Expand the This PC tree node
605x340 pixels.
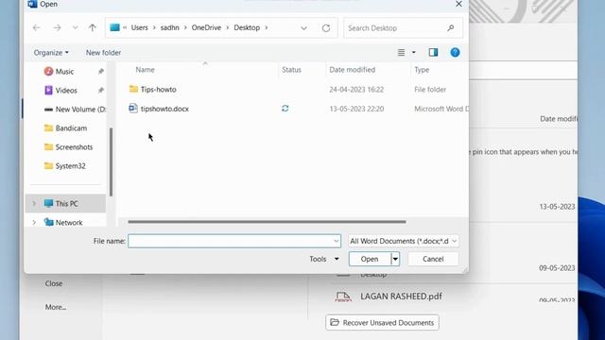[34, 204]
